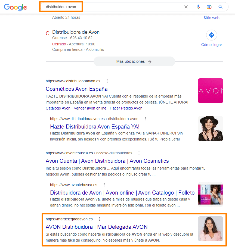Open options menu for mardelegadaavon.es result

click(x=100, y=219)
